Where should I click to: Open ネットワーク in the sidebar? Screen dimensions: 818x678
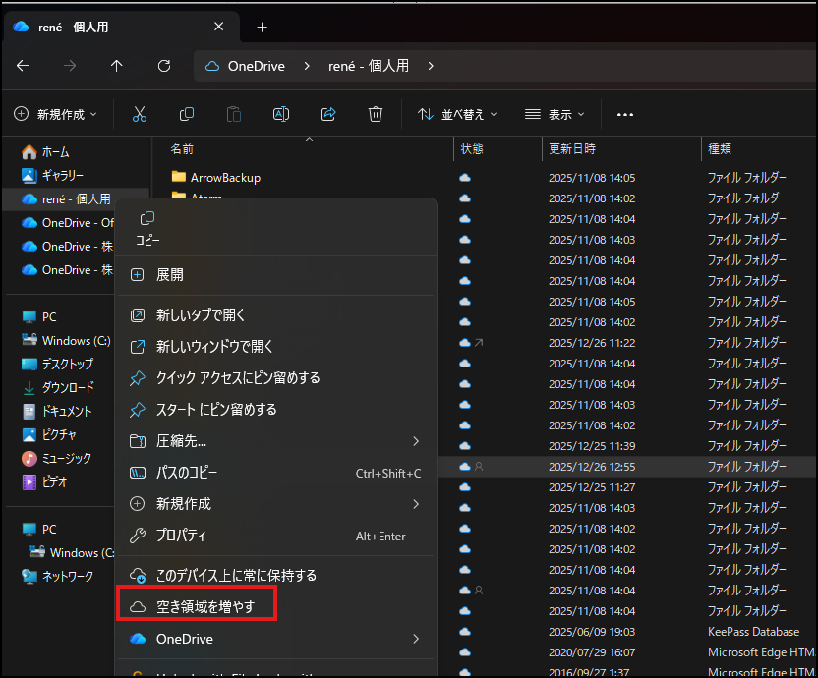pos(57,576)
